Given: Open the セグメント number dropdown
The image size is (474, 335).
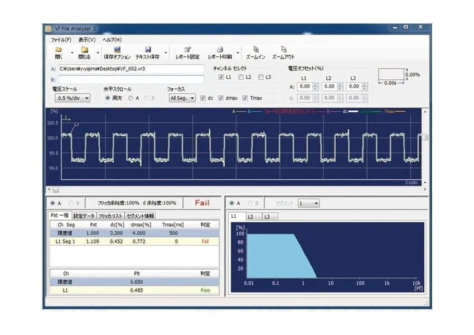Looking at the screenshot, I should pyautogui.click(x=308, y=203).
